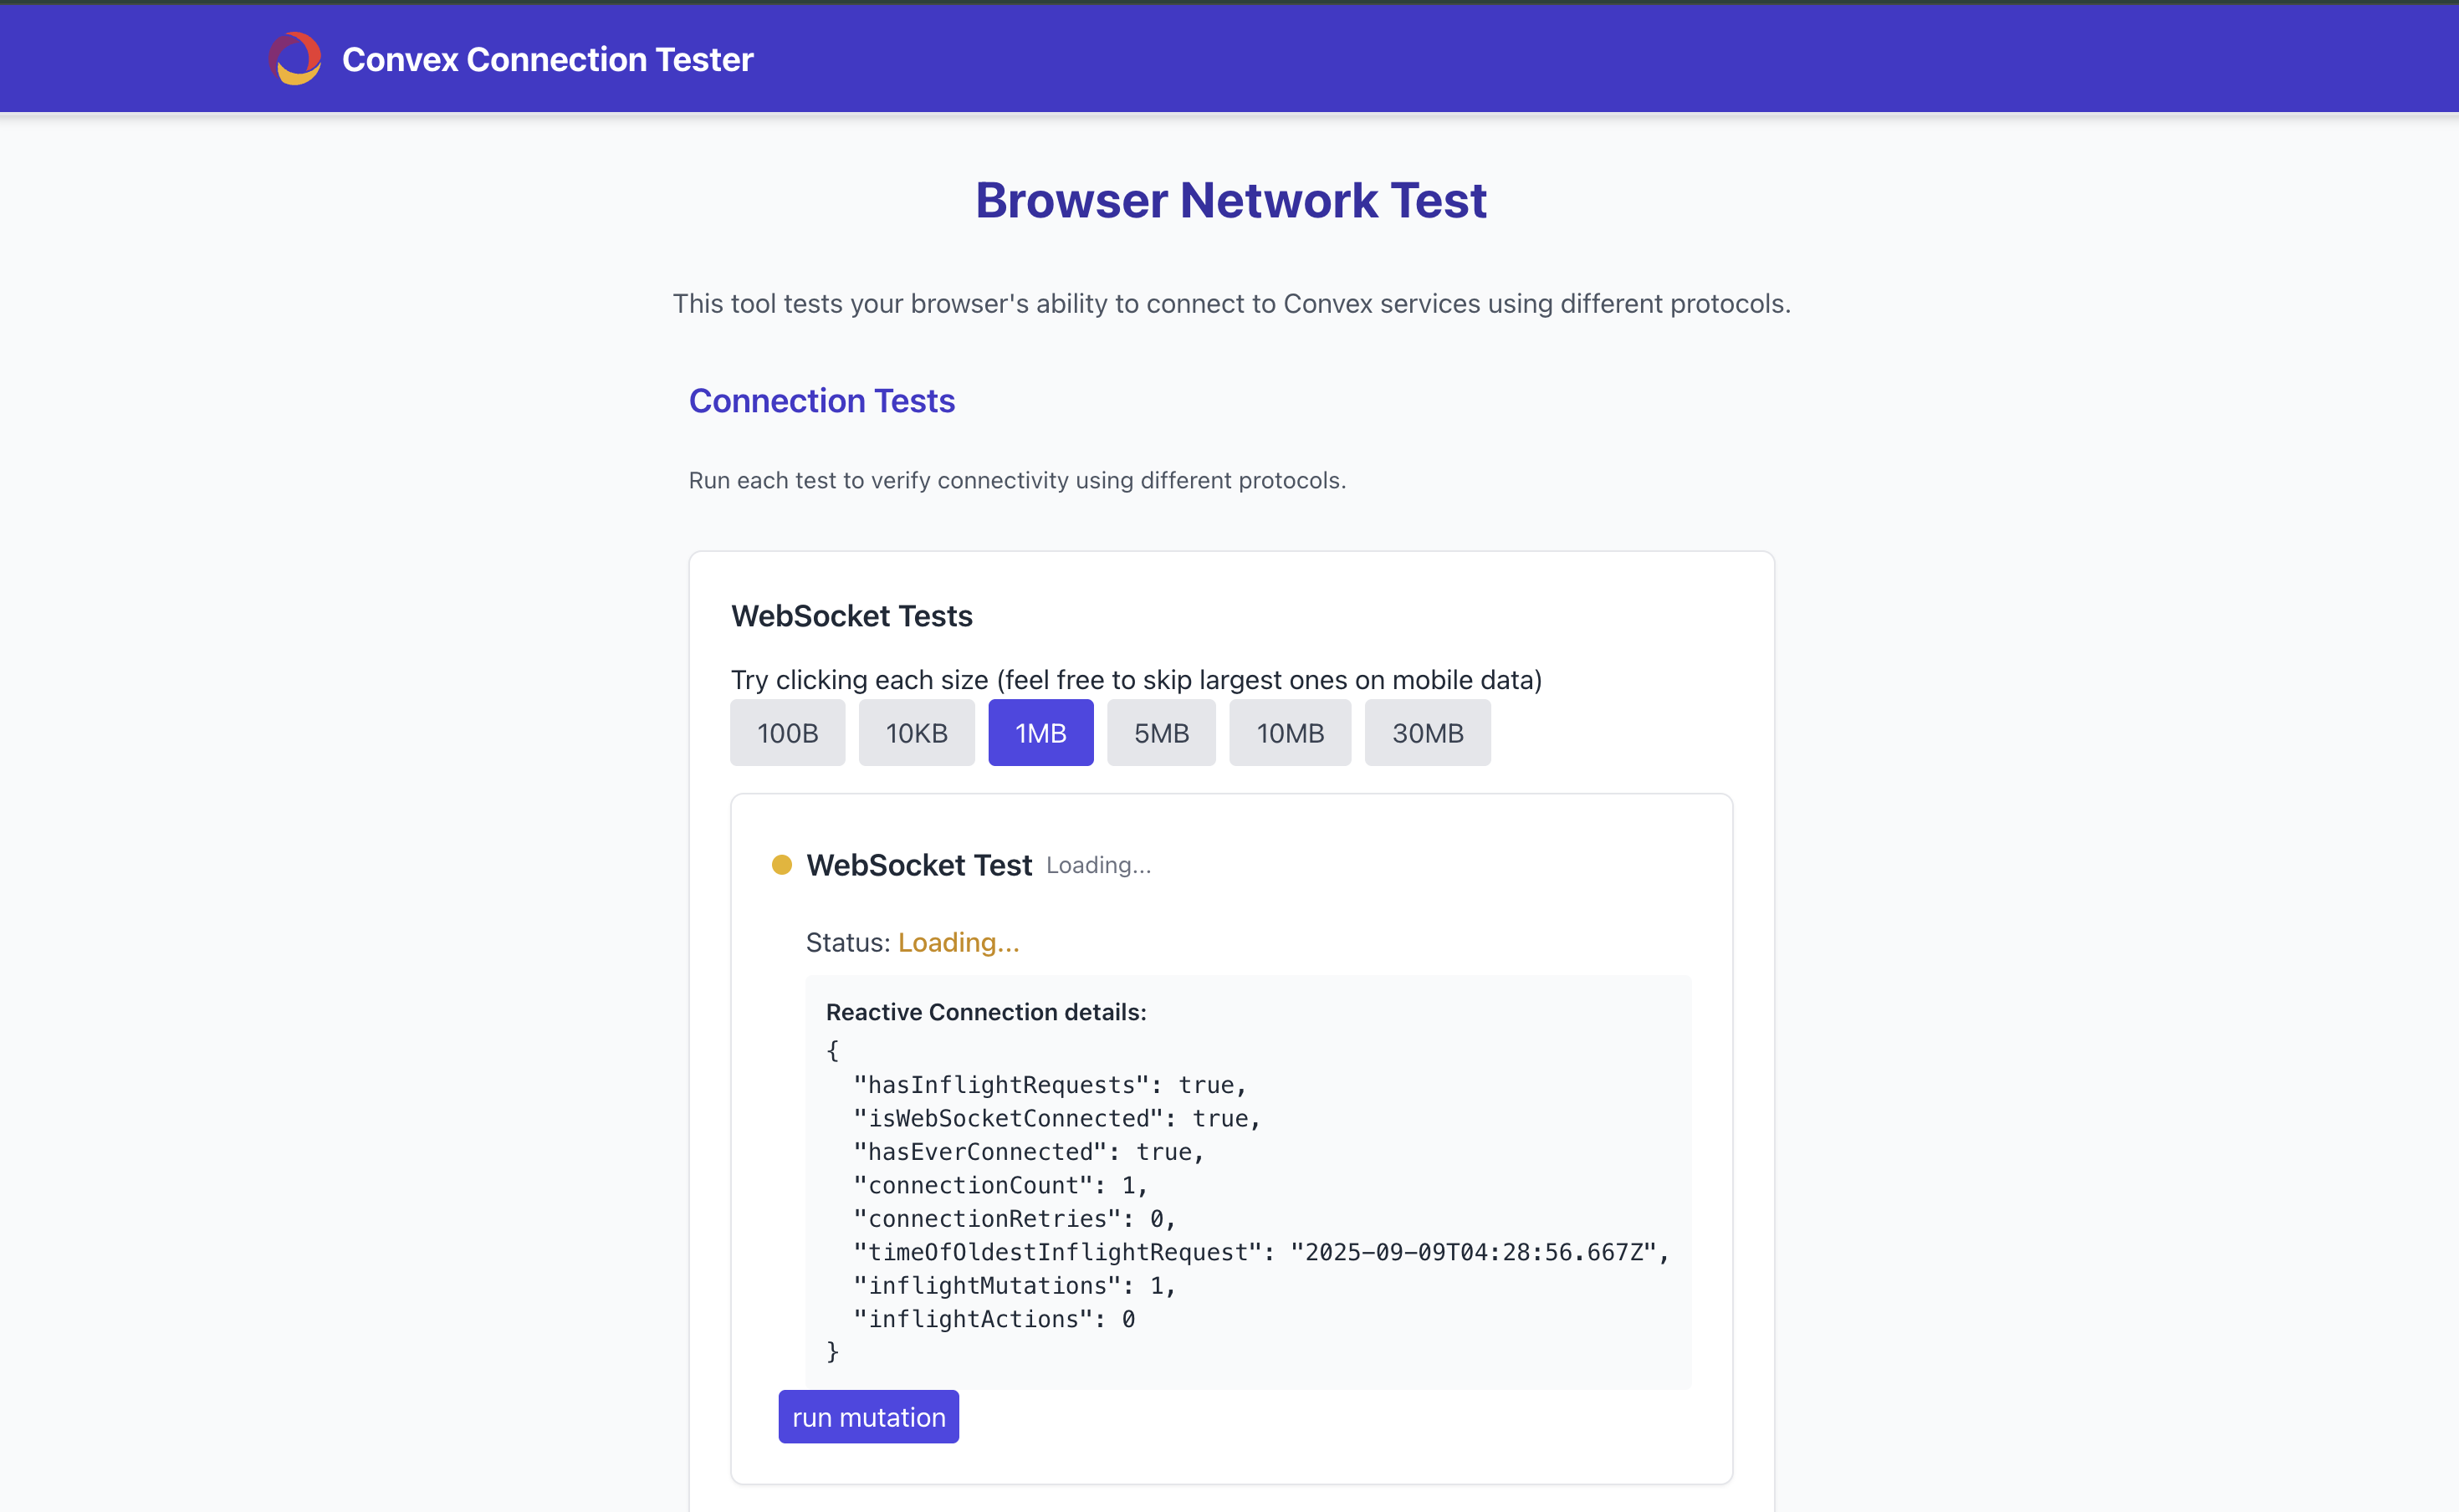
Task: Click the Reactive Connection details label
Action: tap(985, 1012)
